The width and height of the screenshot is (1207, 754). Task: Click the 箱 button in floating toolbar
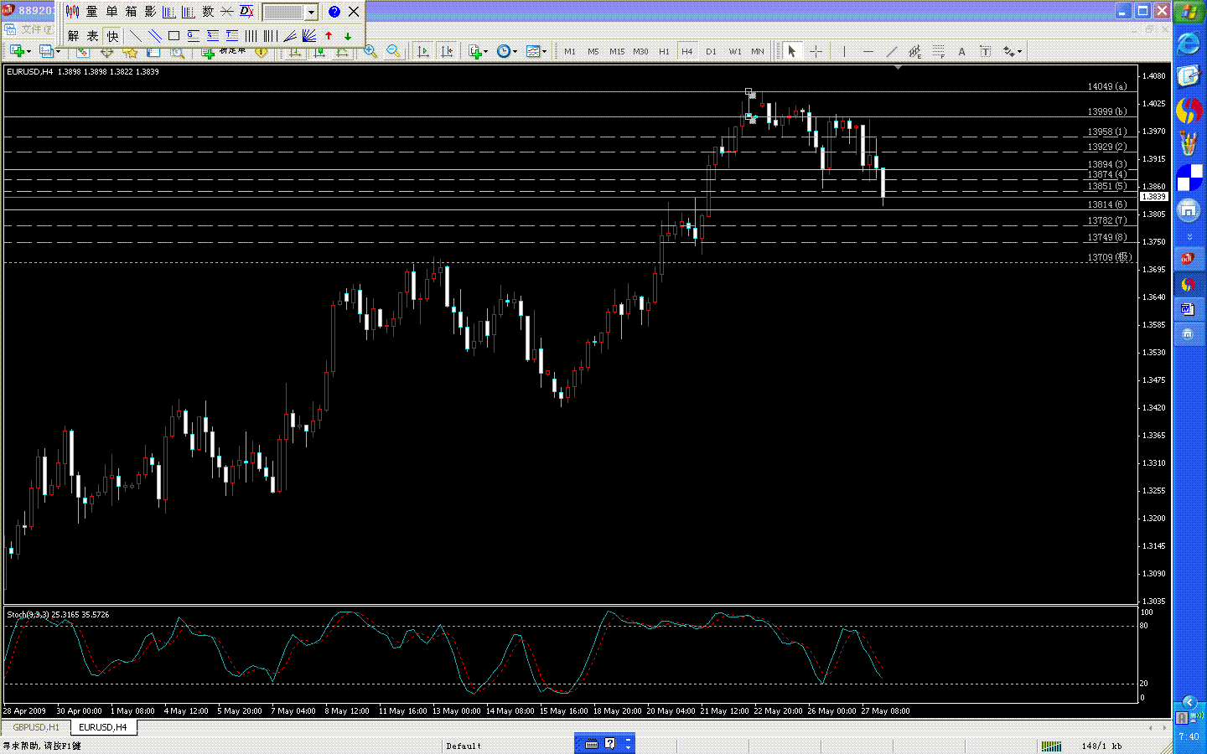[x=131, y=12]
